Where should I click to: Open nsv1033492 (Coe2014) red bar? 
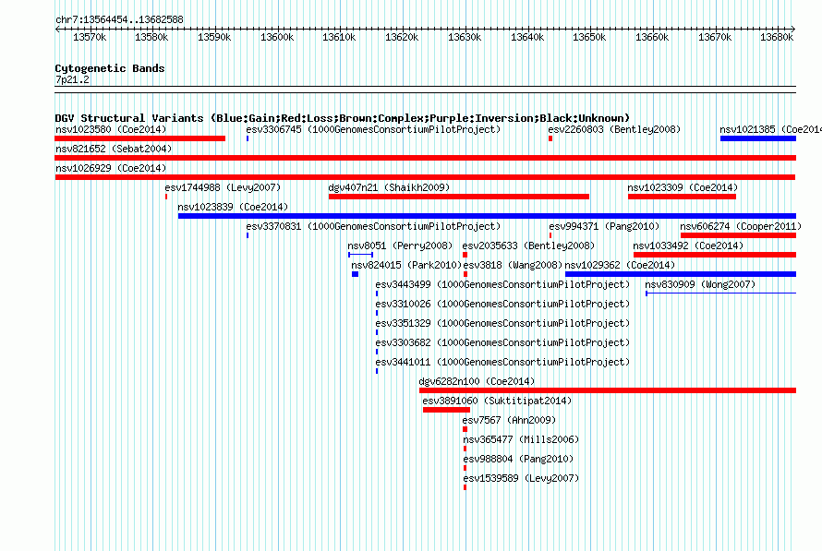[715, 255]
